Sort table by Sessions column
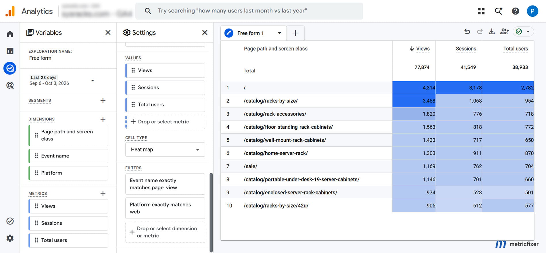 click(466, 49)
